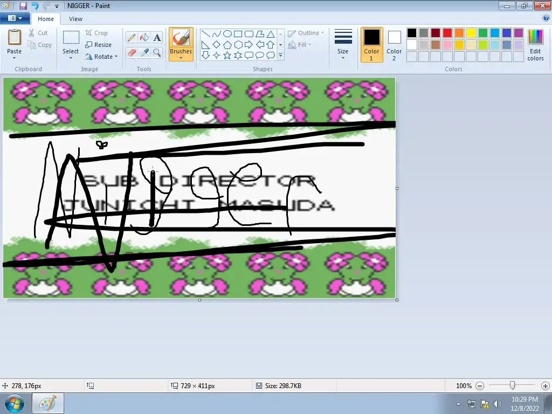Expand the Brushes list arrow
The height and width of the screenshot is (414, 552).
coord(181,58)
